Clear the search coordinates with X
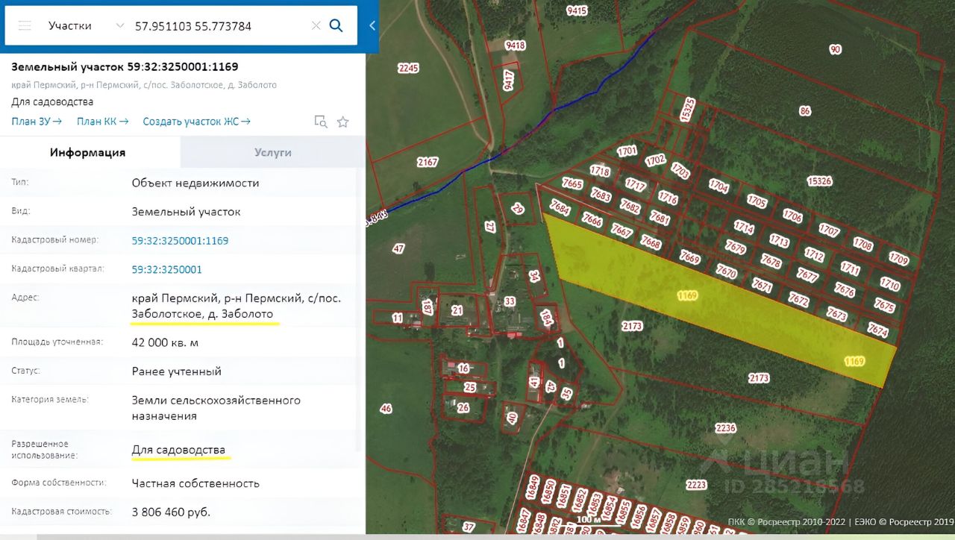This screenshot has height=540, width=955. point(316,25)
